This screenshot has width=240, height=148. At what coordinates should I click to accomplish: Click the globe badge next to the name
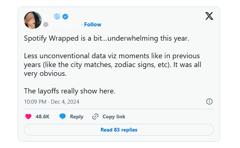[57, 16]
